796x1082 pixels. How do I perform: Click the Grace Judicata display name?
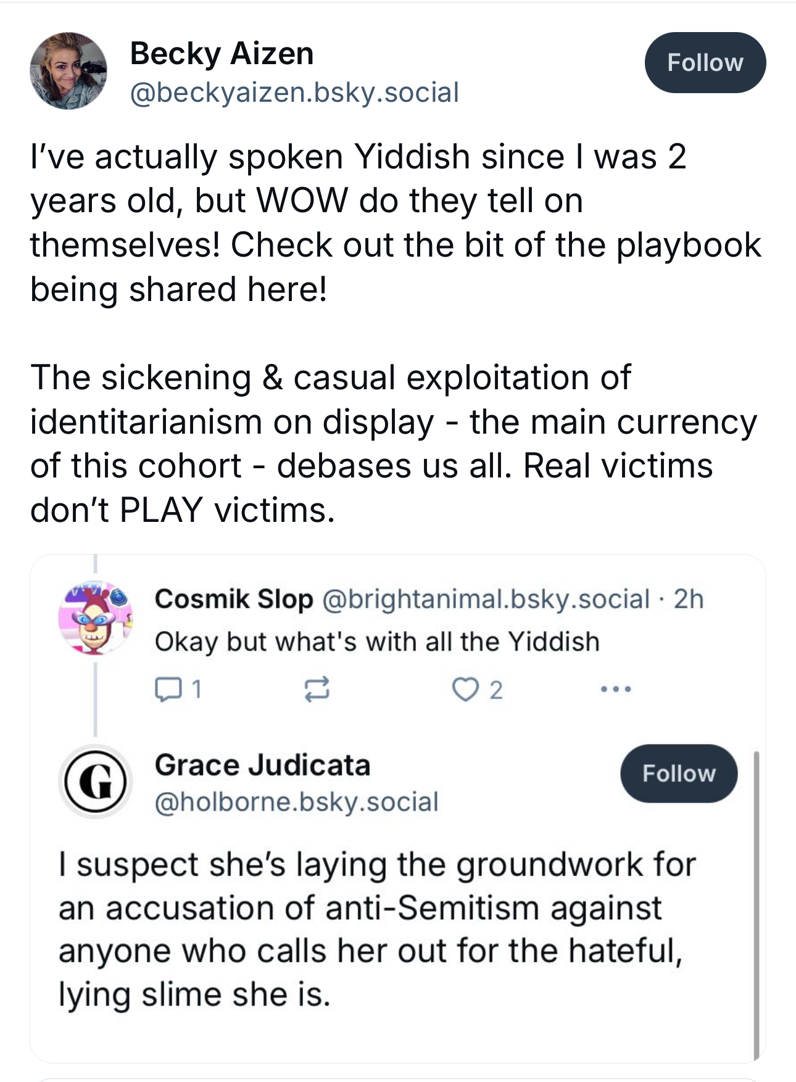[262, 766]
